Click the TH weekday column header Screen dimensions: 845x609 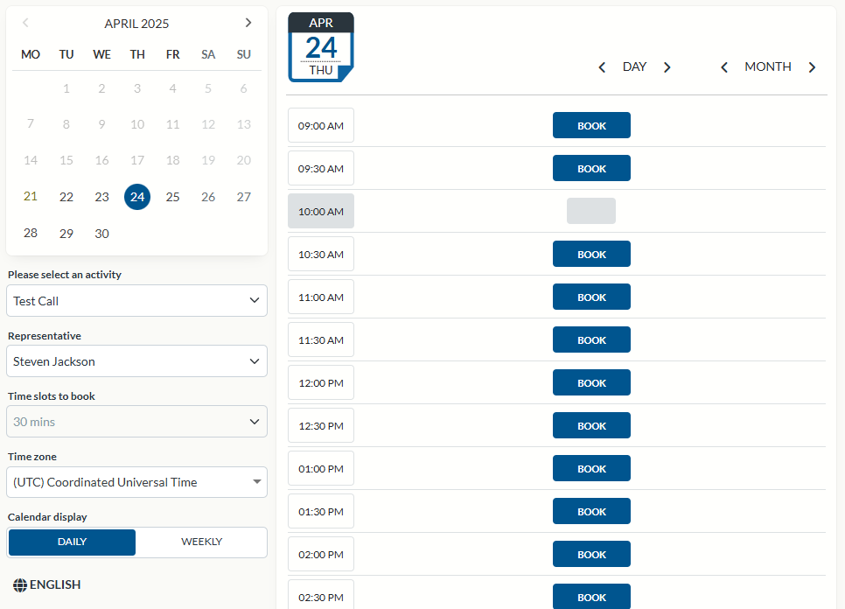137,54
